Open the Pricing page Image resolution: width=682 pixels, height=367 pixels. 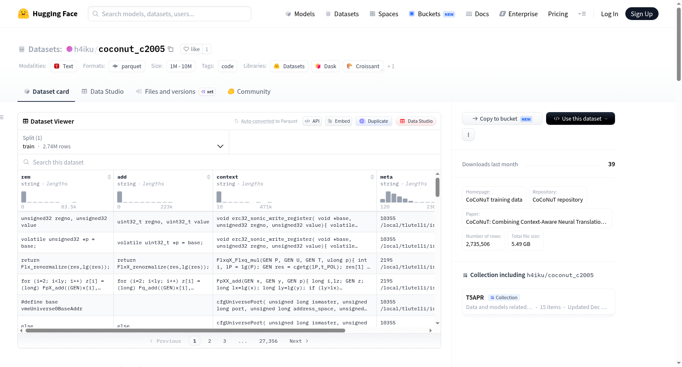coord(558,14)
